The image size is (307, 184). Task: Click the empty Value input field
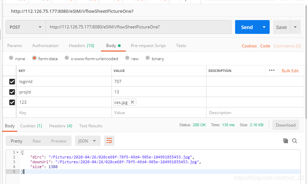159,113
